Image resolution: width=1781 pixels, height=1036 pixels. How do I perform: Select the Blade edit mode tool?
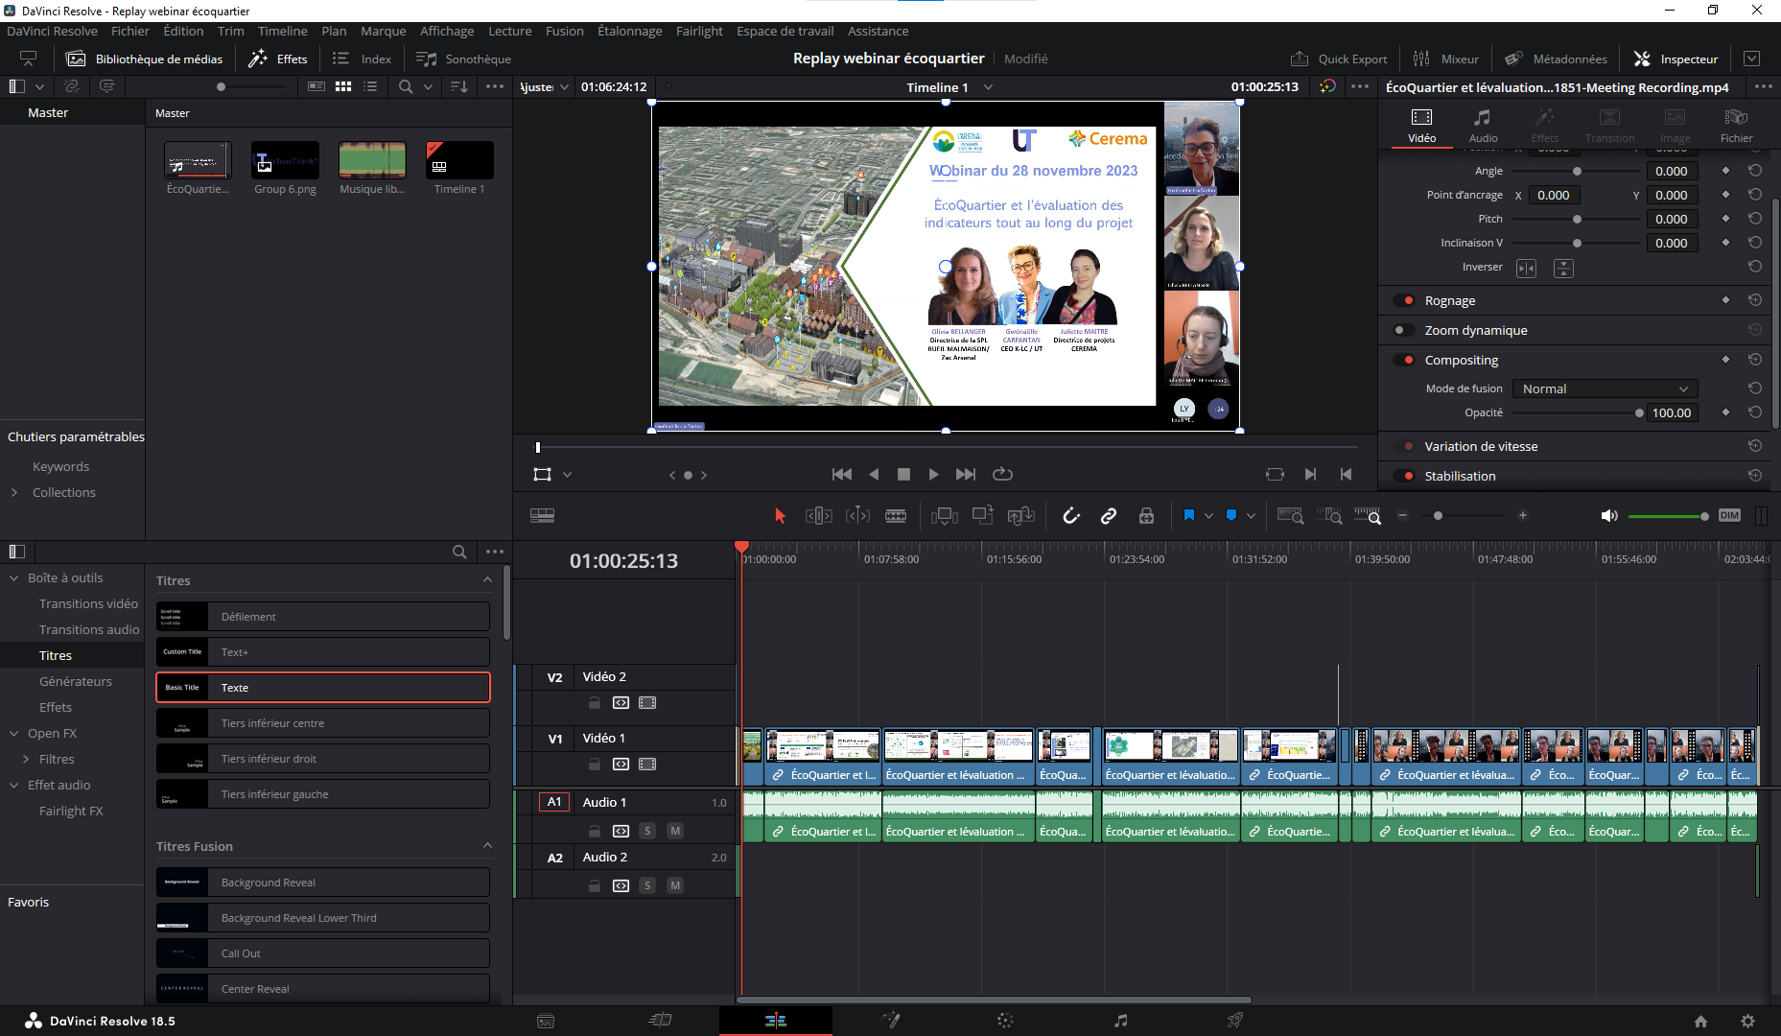click(x=896, y=515)
